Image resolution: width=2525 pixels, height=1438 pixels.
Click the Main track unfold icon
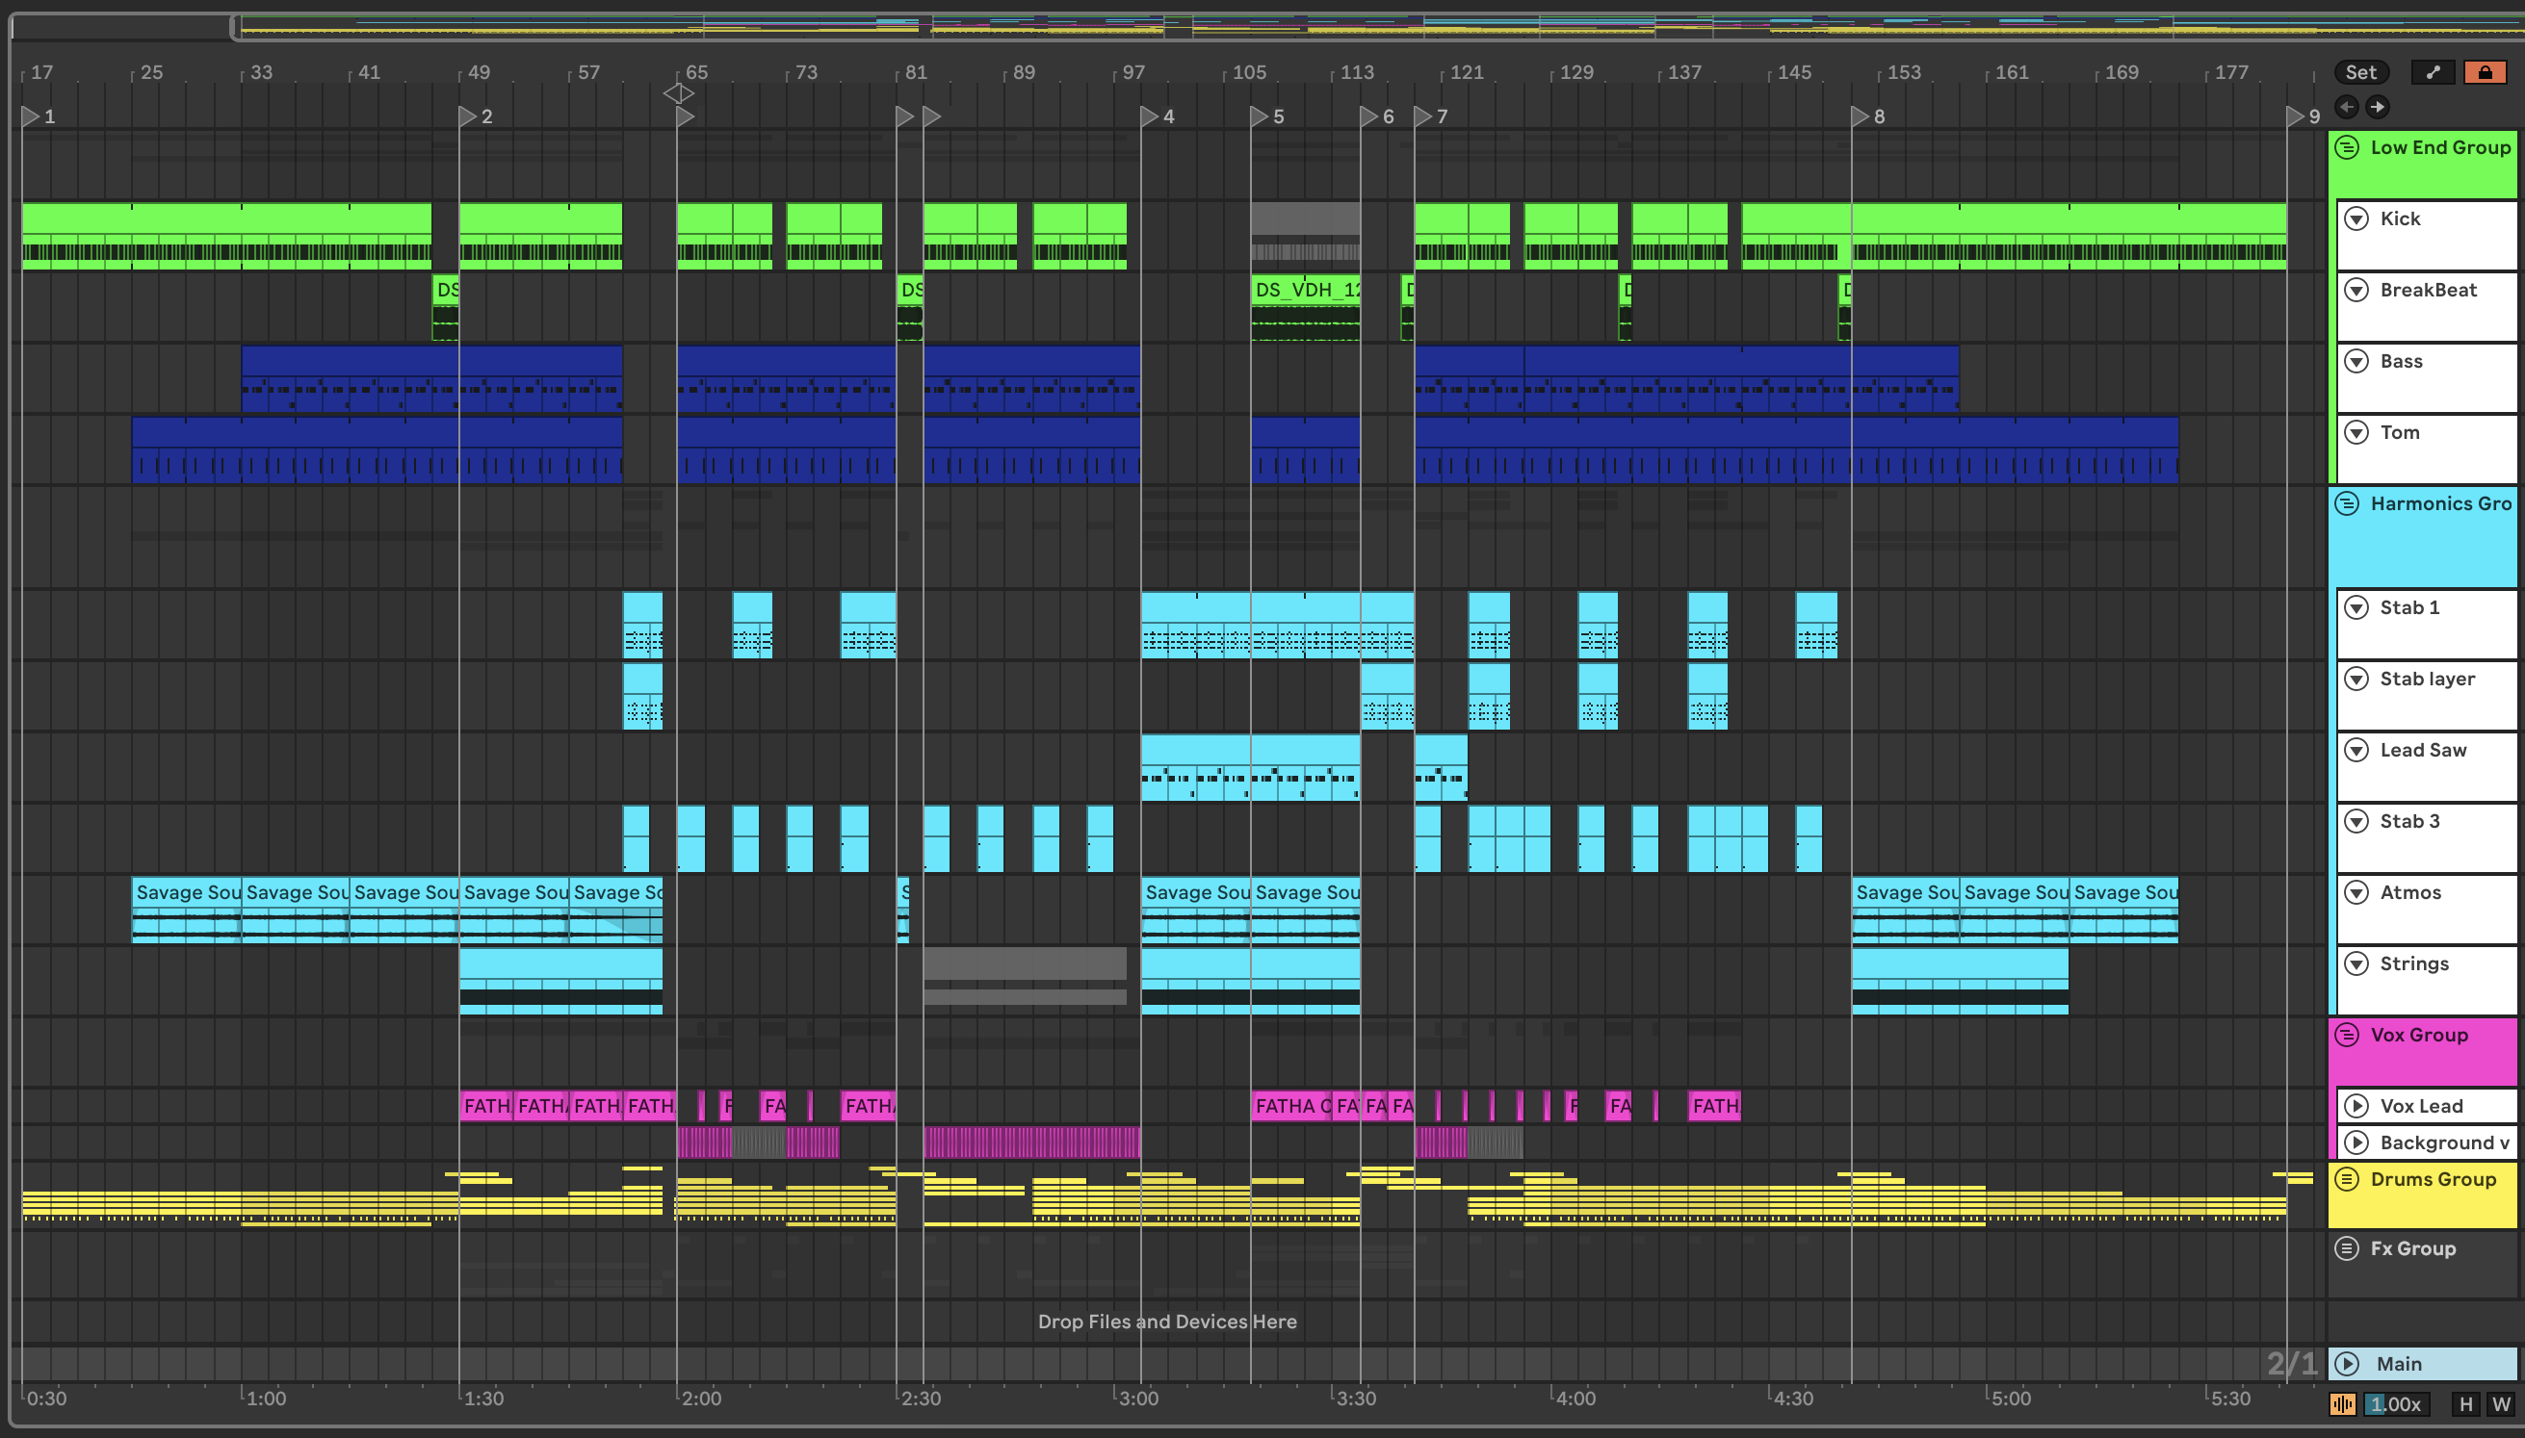[2347, 1364]
